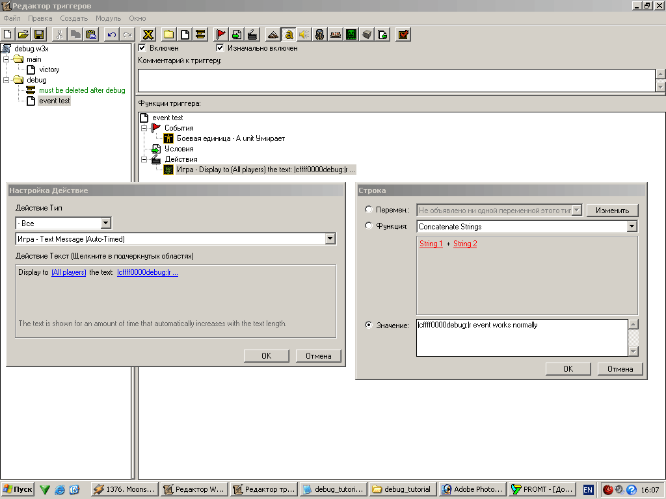Switch to 'Adobe Photo...' in taskbar
The width and height of the screenshot is (666, 499).
472,489
